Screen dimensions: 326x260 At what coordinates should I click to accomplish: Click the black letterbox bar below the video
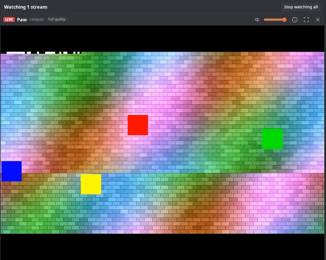point(162,247)
